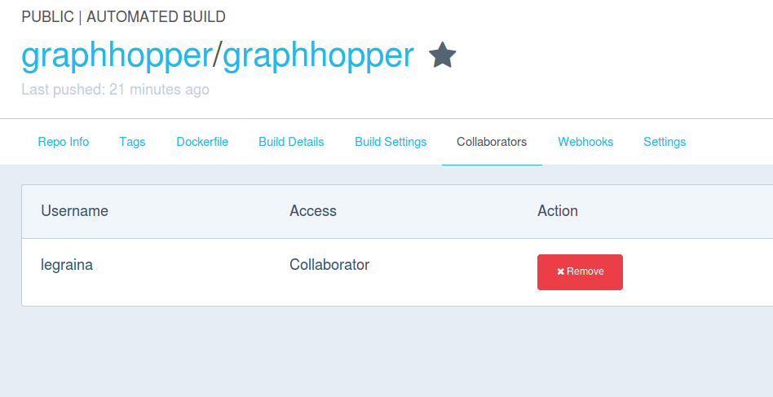Star the graphhopper repository
The width and height of the screenshot is (773, 397).
pos(442,55)
